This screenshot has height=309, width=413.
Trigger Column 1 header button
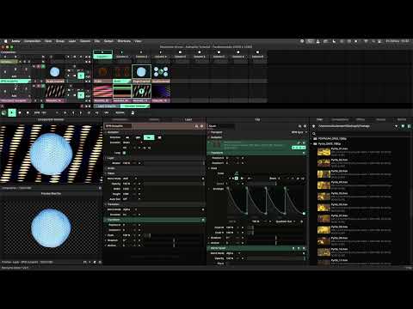[102, 54]
